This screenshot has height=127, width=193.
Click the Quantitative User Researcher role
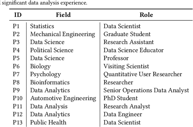tap(143, 74)
